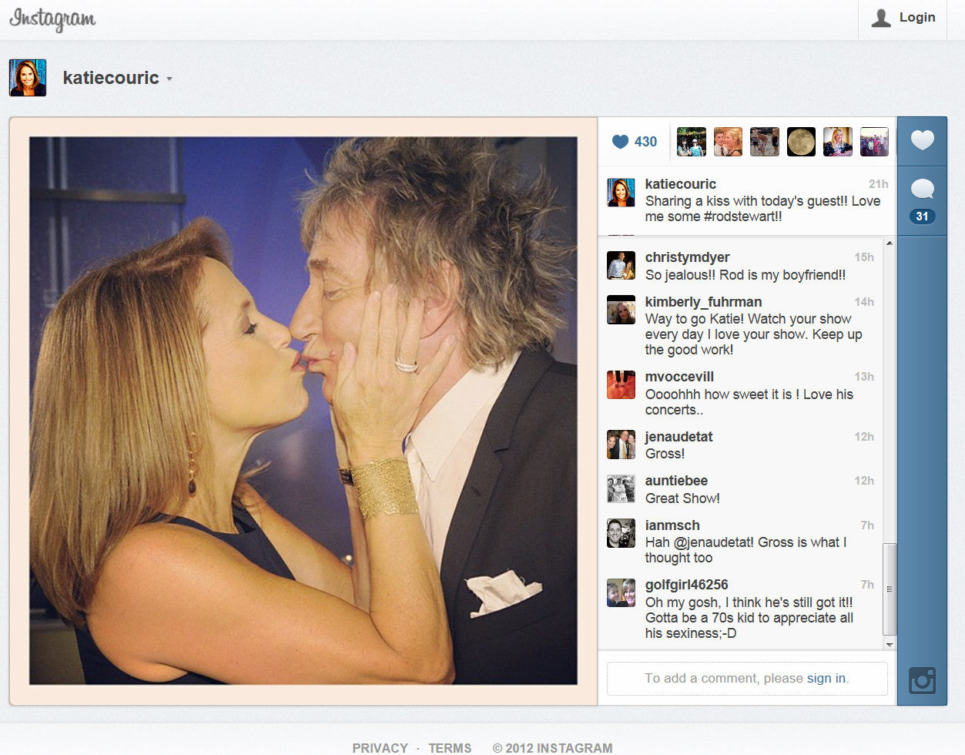
Task: Click katiecouric username in caption
Action: coord(681,184)
